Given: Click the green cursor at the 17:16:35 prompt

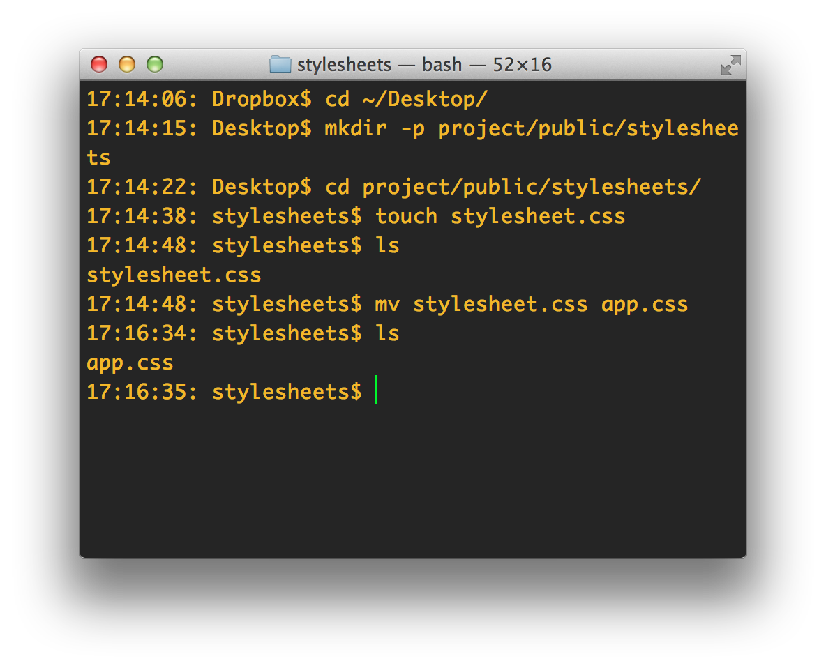Looking at the screenshot, I should (375, 390).
